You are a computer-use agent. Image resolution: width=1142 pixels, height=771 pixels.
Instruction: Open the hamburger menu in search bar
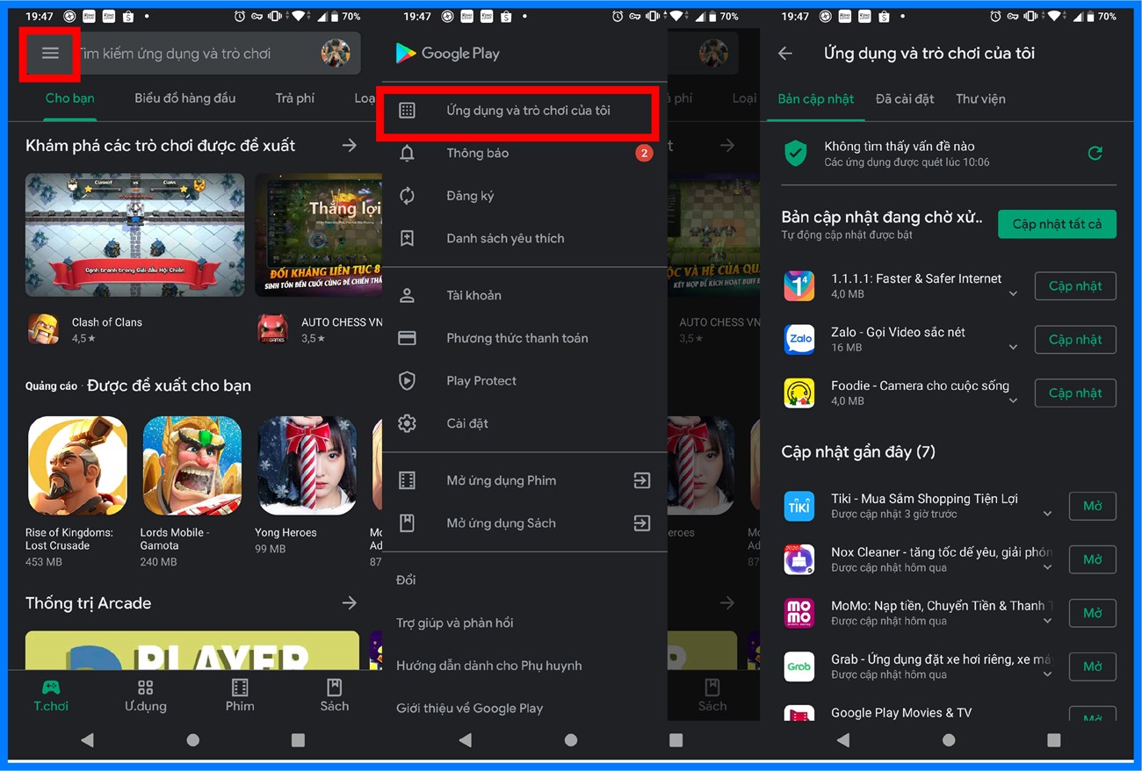coord(50,54)
